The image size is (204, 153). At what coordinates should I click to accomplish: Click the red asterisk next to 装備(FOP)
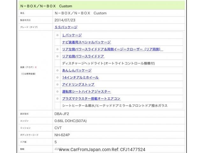[36, 67]
